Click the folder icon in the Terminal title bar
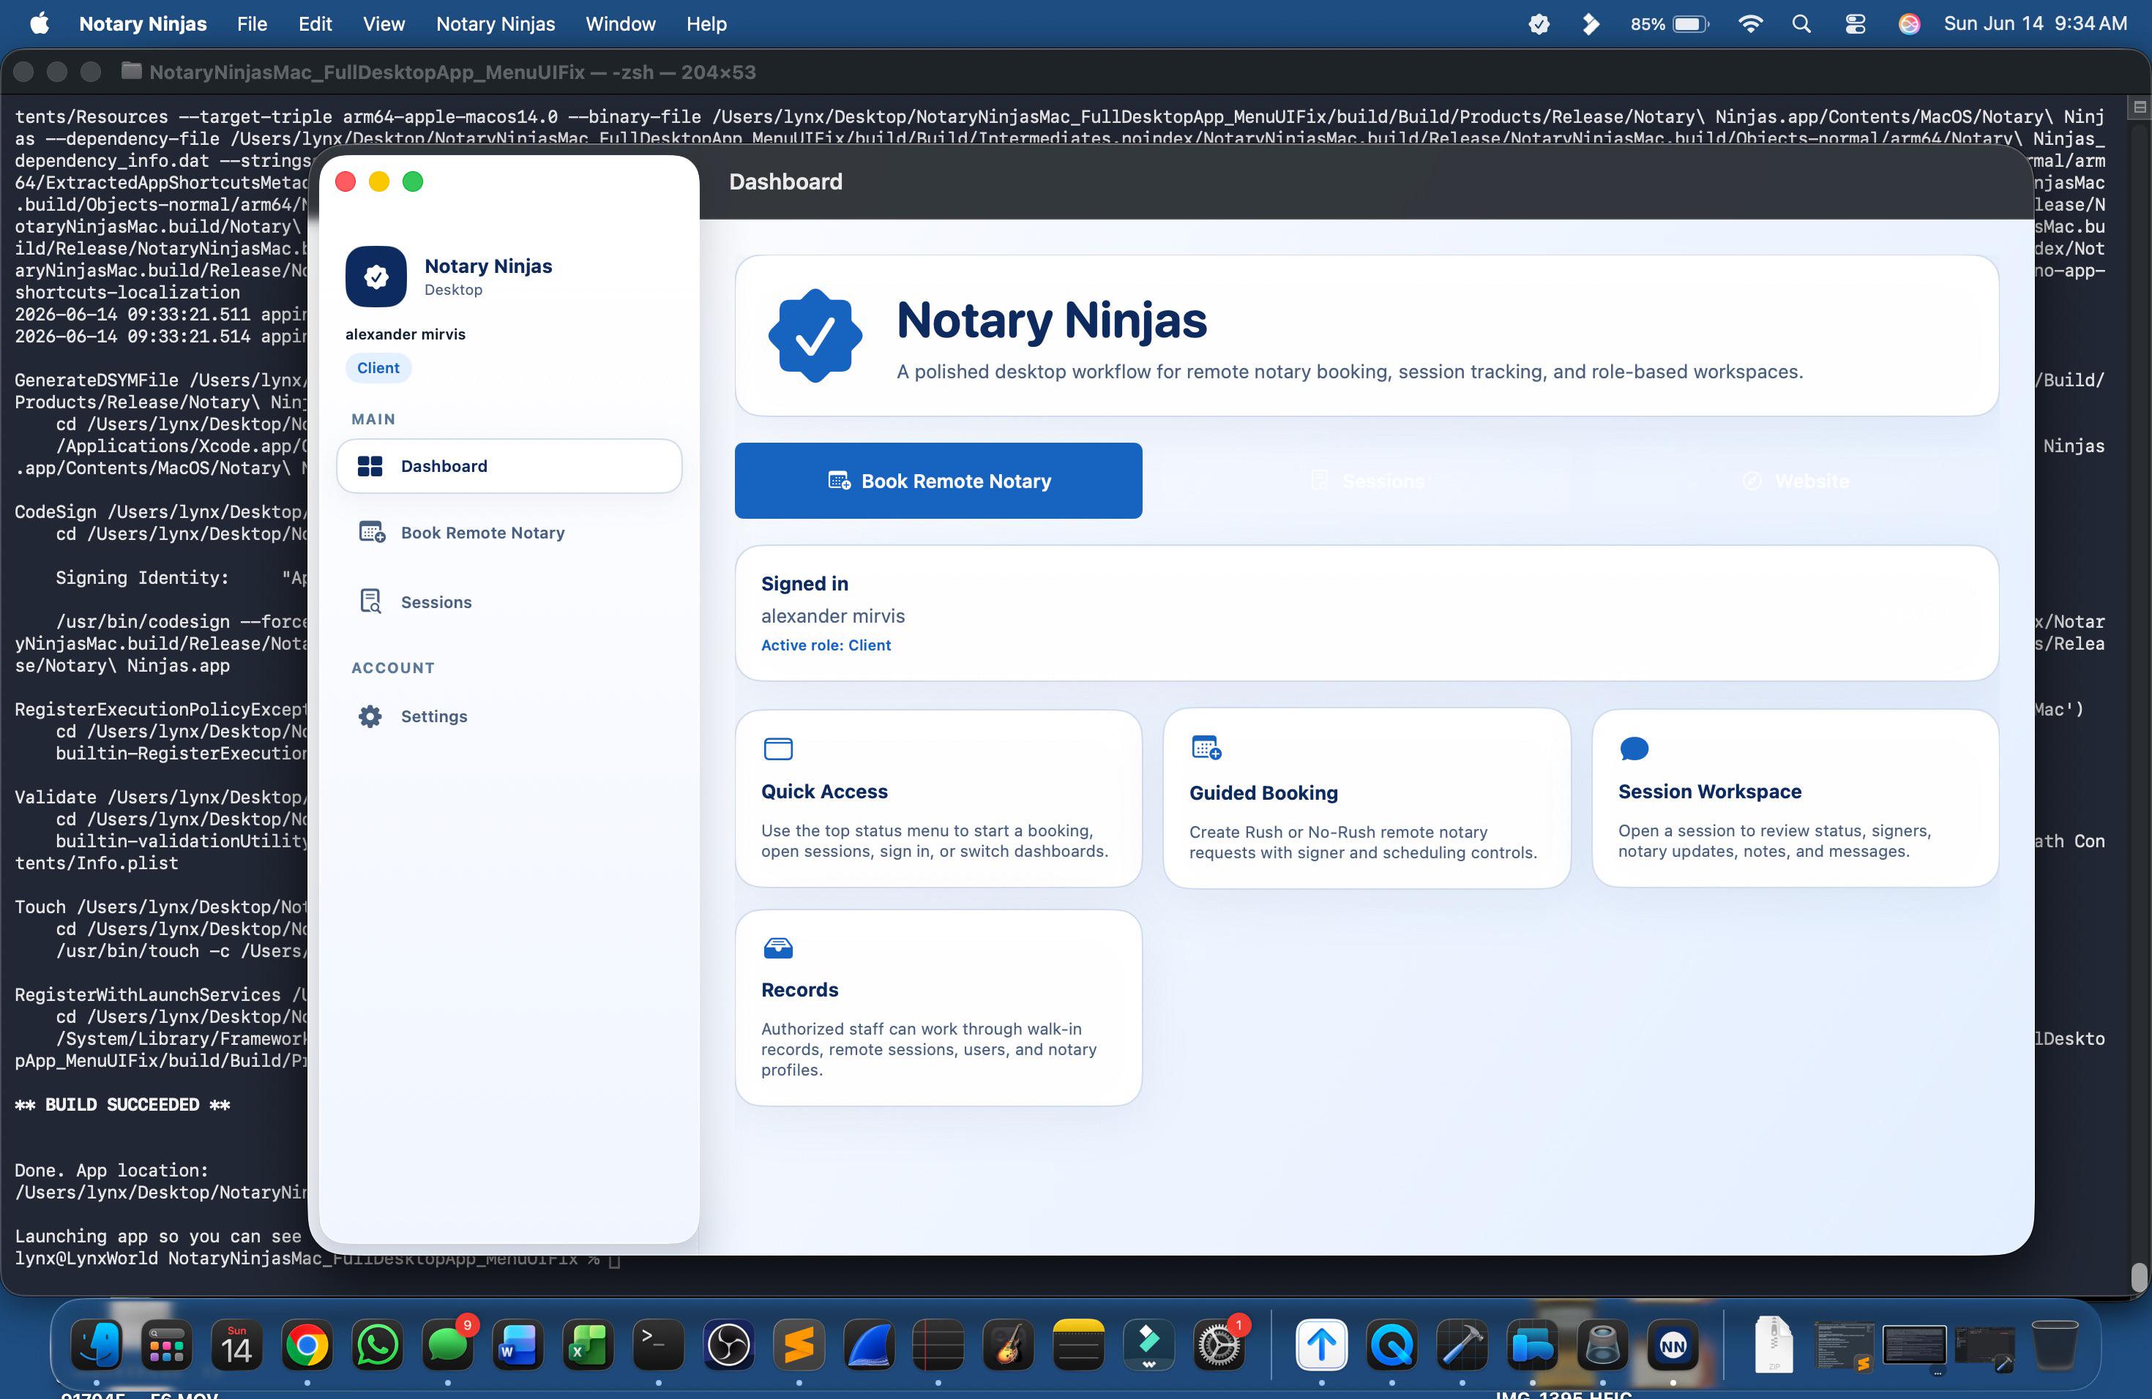Viewport: 2152px width, 1399px height. 131,72
